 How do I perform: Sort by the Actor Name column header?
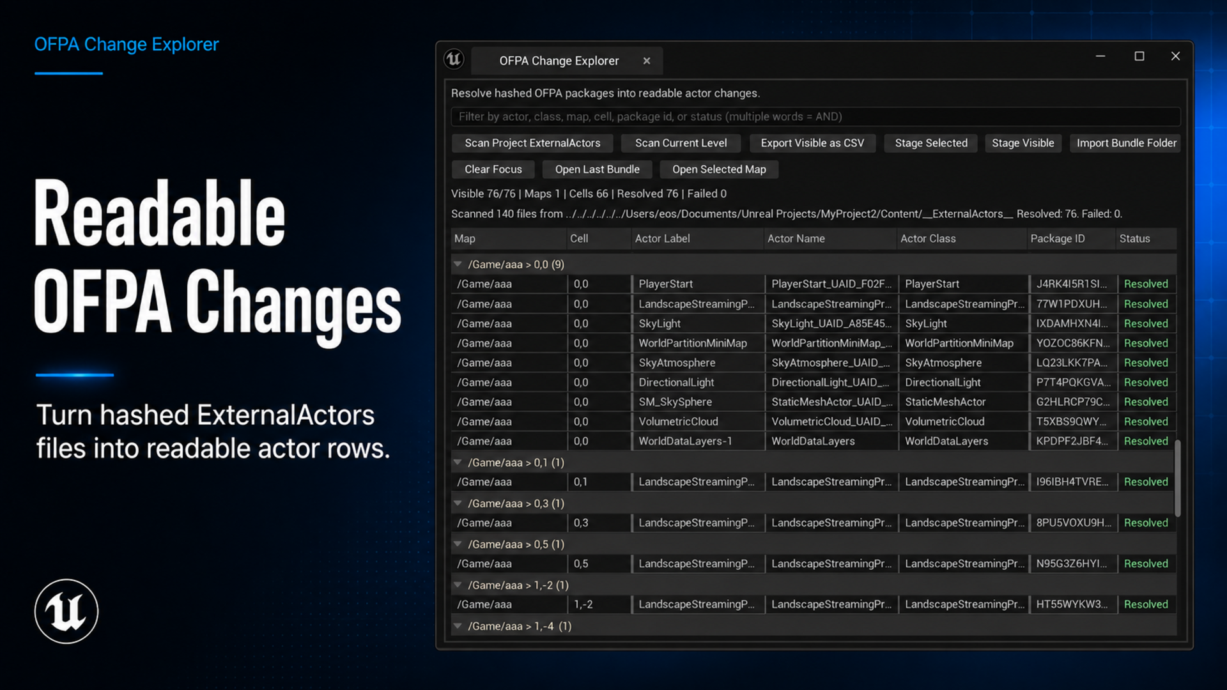[831, 238]
